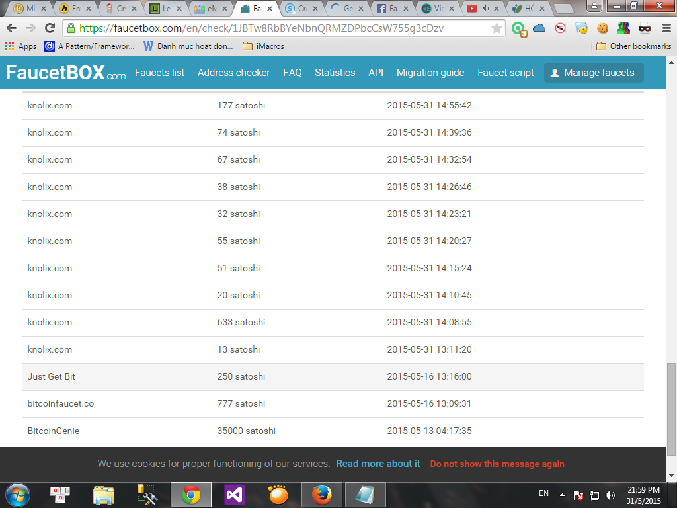Close the active FaucetBOX tab
This screenshot has width=677, height=508.
[270, 8]
